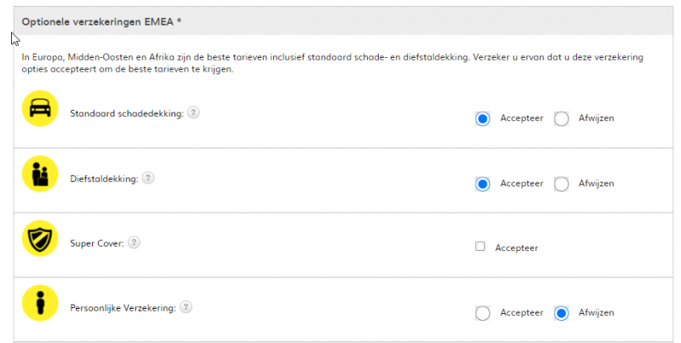Select Accepteer radio for Standaard schadedekking

(x=483, y=118)
